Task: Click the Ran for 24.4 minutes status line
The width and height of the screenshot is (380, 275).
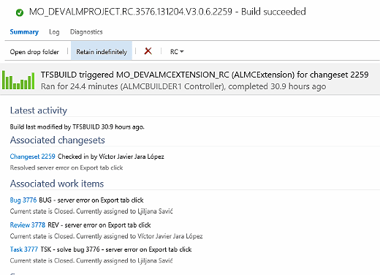Action: (183, 86)
